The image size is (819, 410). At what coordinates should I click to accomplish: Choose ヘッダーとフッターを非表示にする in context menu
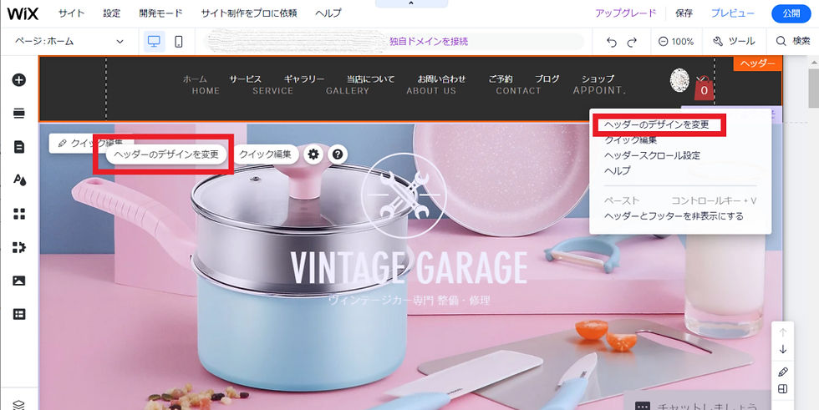coord(674,216)
